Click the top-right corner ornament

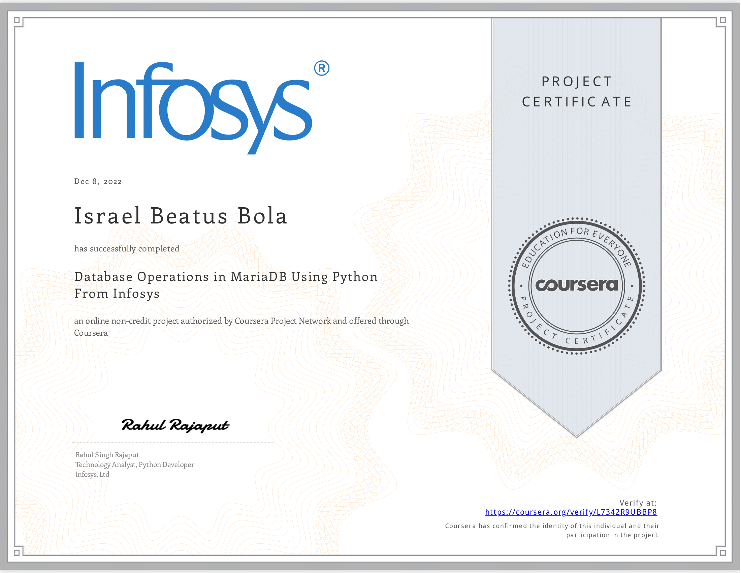(721, 21)
